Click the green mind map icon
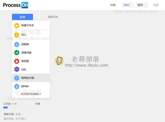The width and height of the screenshot is (165, 122). 17,53
